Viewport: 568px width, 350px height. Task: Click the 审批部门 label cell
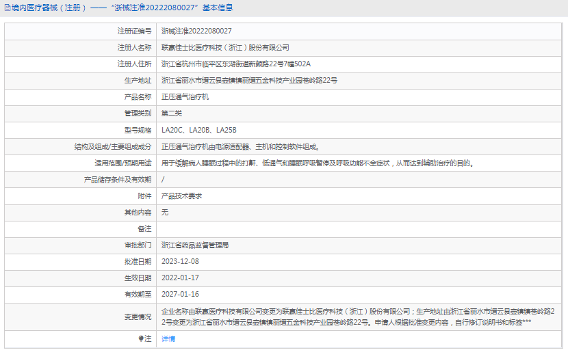point(81,245)
